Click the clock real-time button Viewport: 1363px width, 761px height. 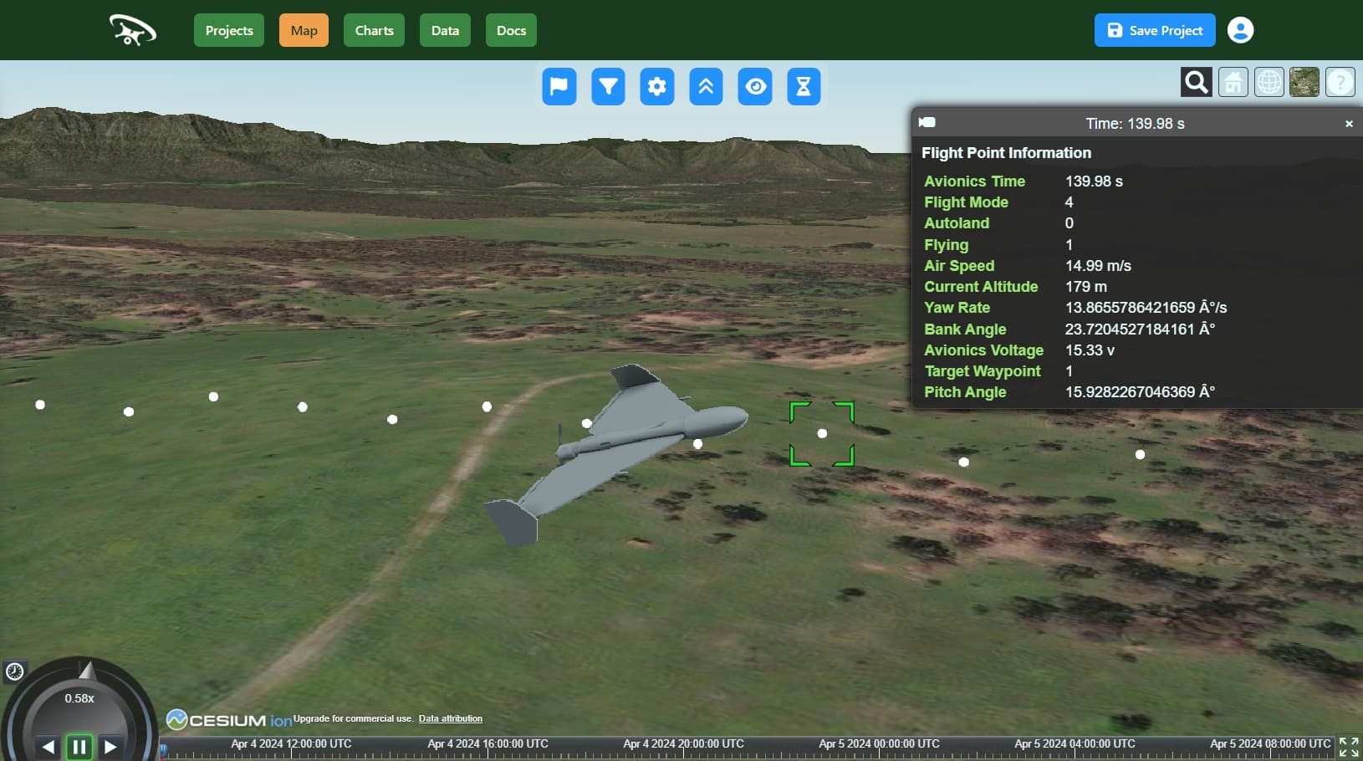pyautogui.click(x=15, y=671)
